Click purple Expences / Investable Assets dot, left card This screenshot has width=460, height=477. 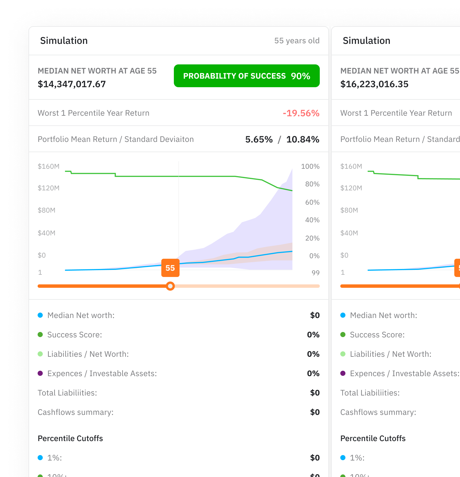coord(40,373)
